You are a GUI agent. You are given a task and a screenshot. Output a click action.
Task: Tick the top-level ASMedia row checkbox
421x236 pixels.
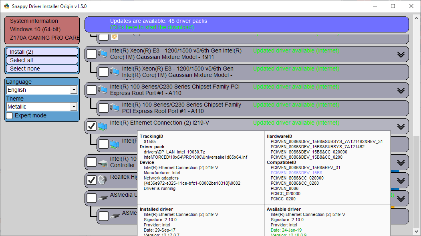91,198
